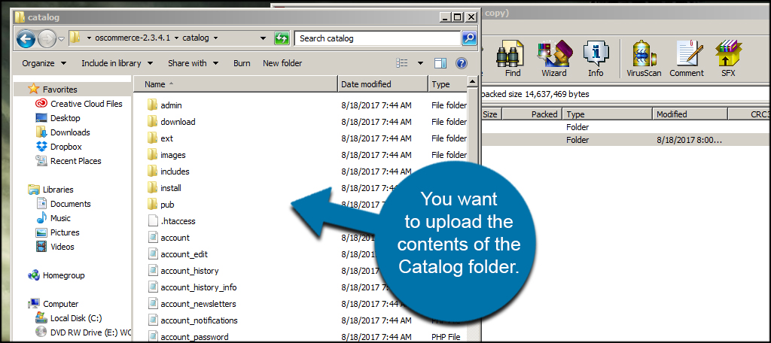The height and width of the screenshot is (343, 771).
Task: Open the Pictures library
Action: [x=57, y=232]
